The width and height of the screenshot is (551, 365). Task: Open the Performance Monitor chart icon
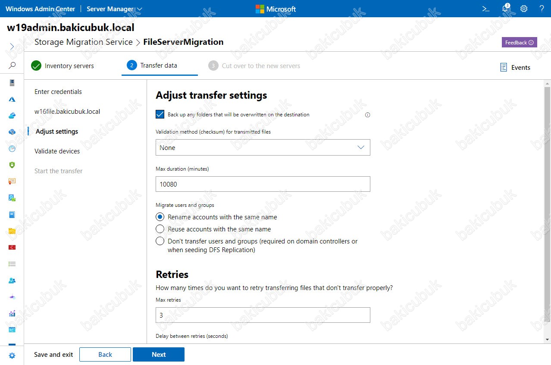point(12,313)
